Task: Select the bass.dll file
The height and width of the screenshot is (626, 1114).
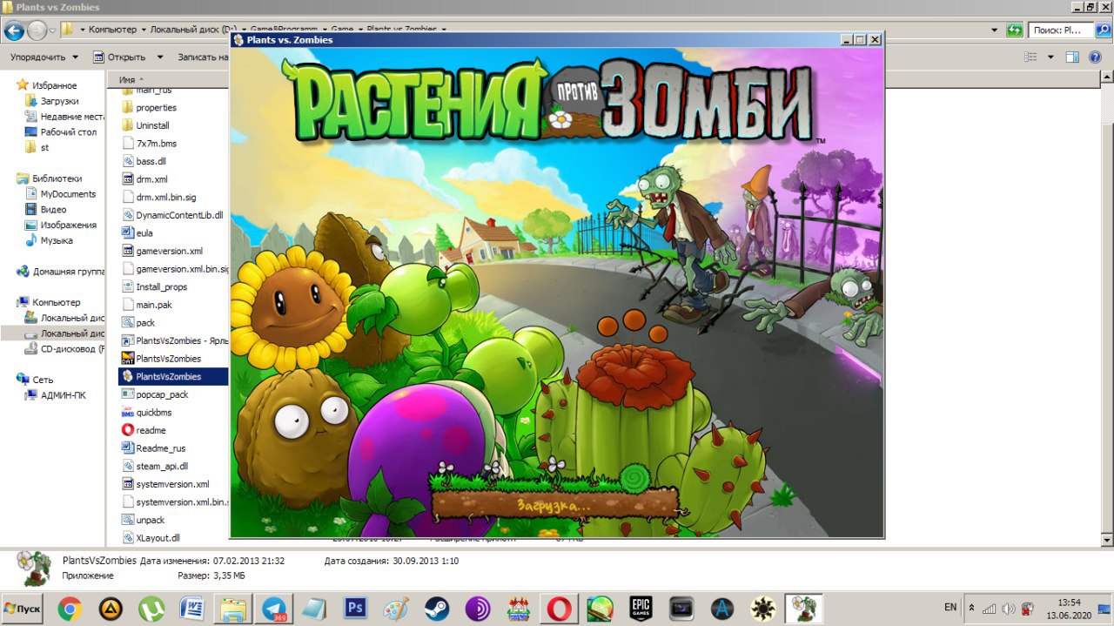Action: [144, 162]
